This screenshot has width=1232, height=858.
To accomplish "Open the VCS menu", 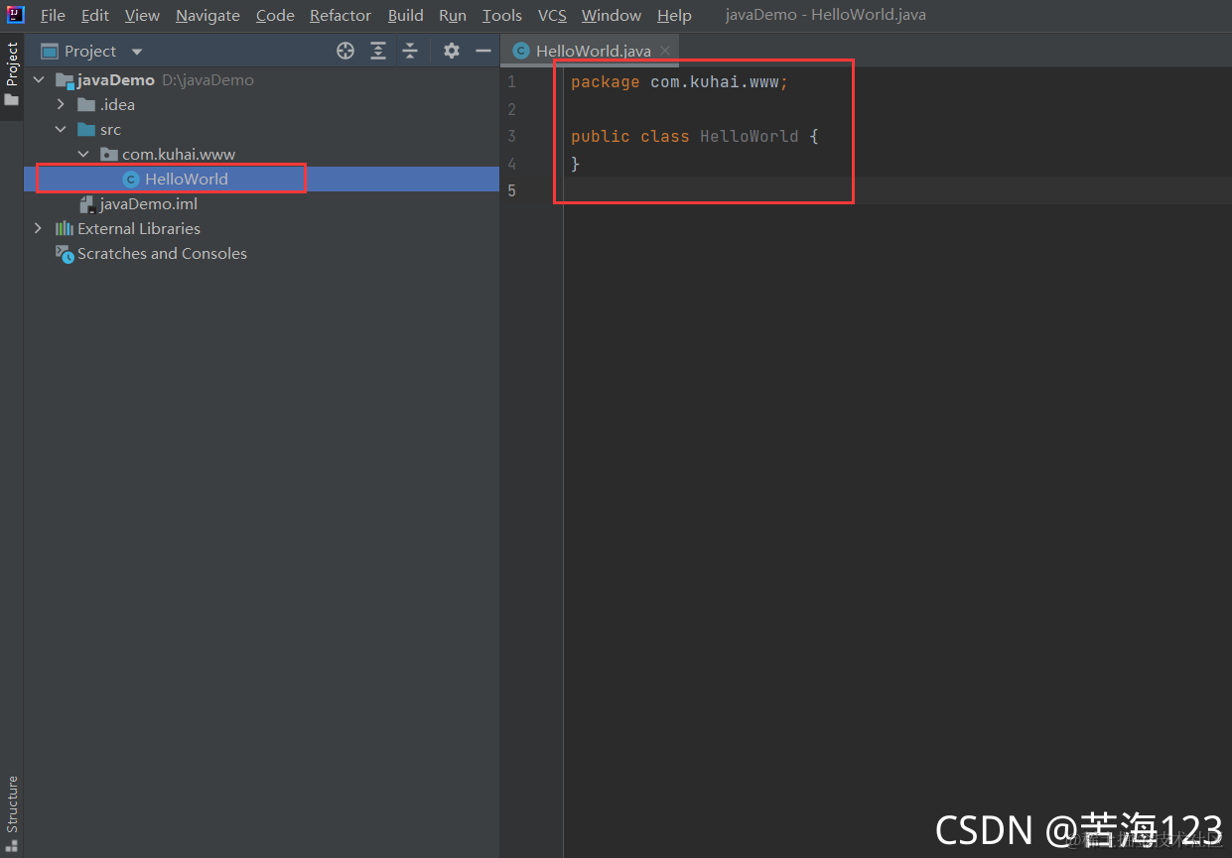I will 552,16.
